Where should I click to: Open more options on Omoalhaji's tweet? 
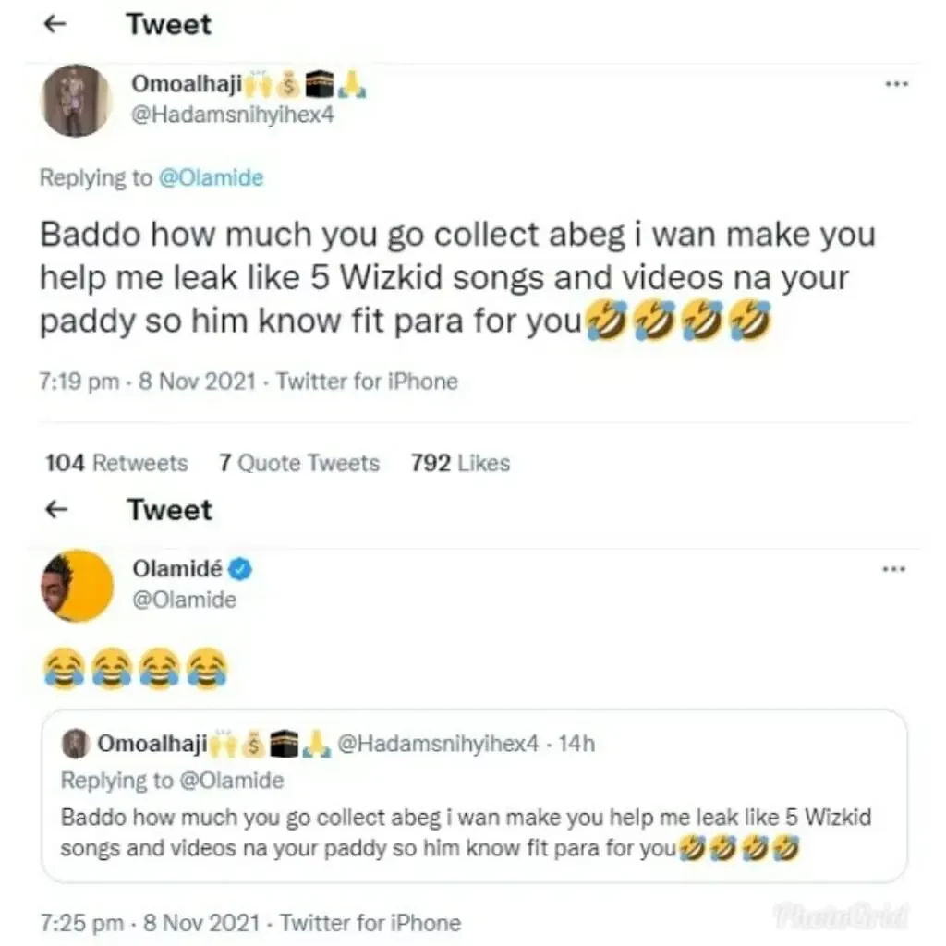pos(894,85)
